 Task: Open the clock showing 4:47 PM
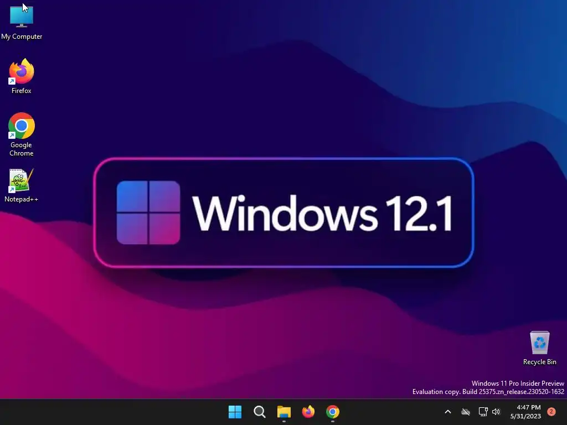click(x=525, y=412)
